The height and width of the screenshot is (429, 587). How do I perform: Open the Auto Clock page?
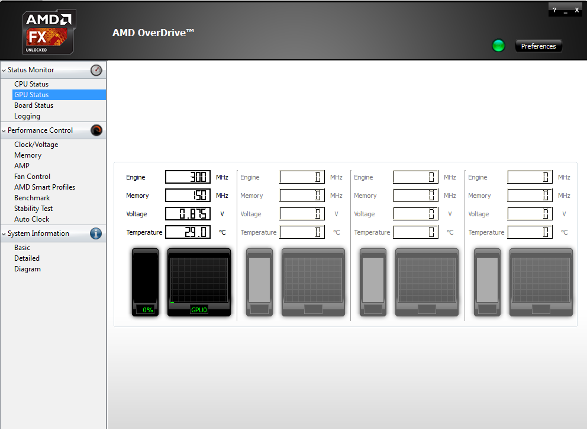click(x=32, y=219)
